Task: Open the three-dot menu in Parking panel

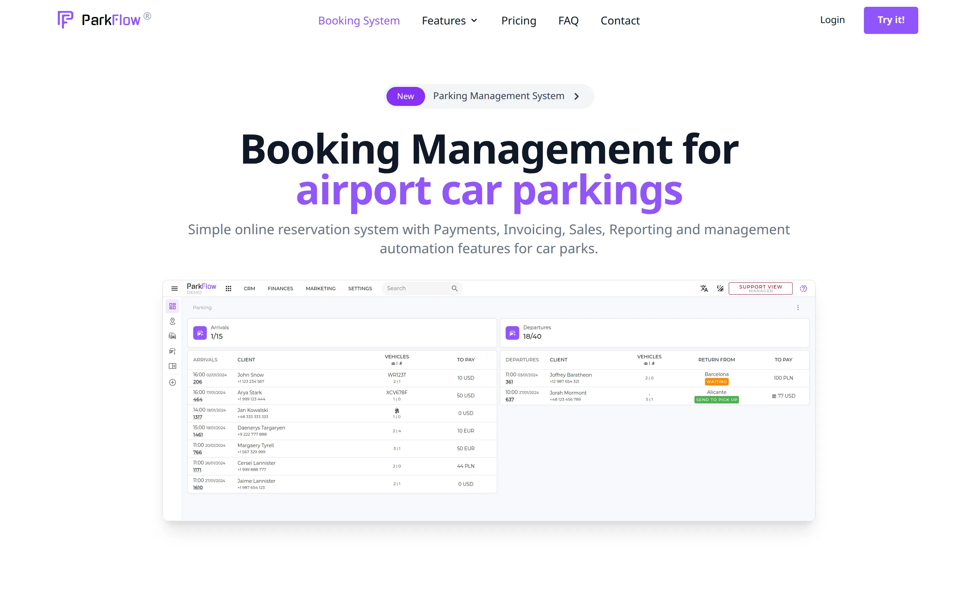Action: point(798,308)
